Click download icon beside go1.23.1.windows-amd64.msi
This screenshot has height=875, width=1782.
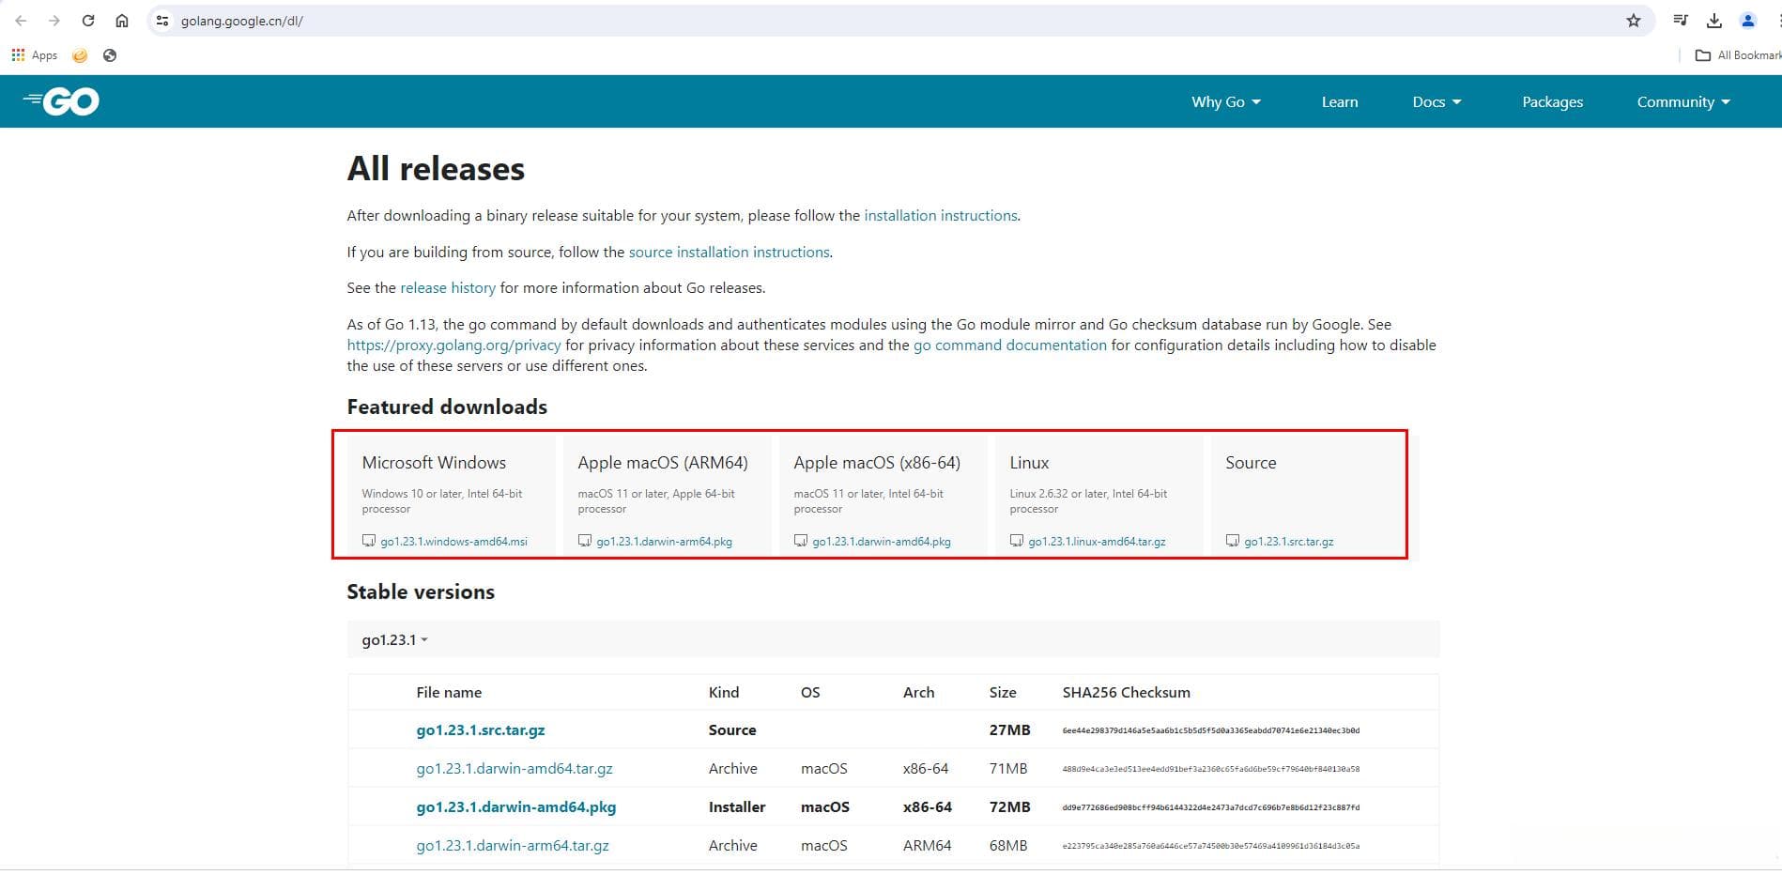point(369,541)
